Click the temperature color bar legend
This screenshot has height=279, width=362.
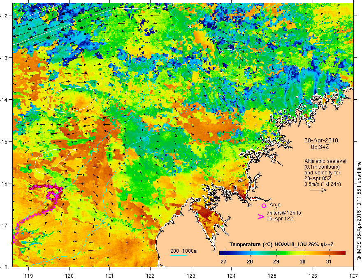[x=282, y=253]
